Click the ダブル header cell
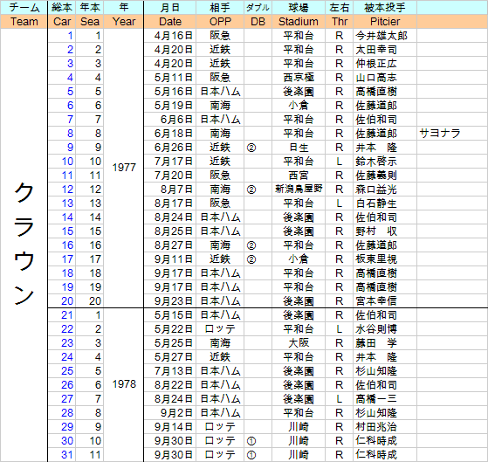The height and width of the screenshot is (462, 488). click(258, 8)
